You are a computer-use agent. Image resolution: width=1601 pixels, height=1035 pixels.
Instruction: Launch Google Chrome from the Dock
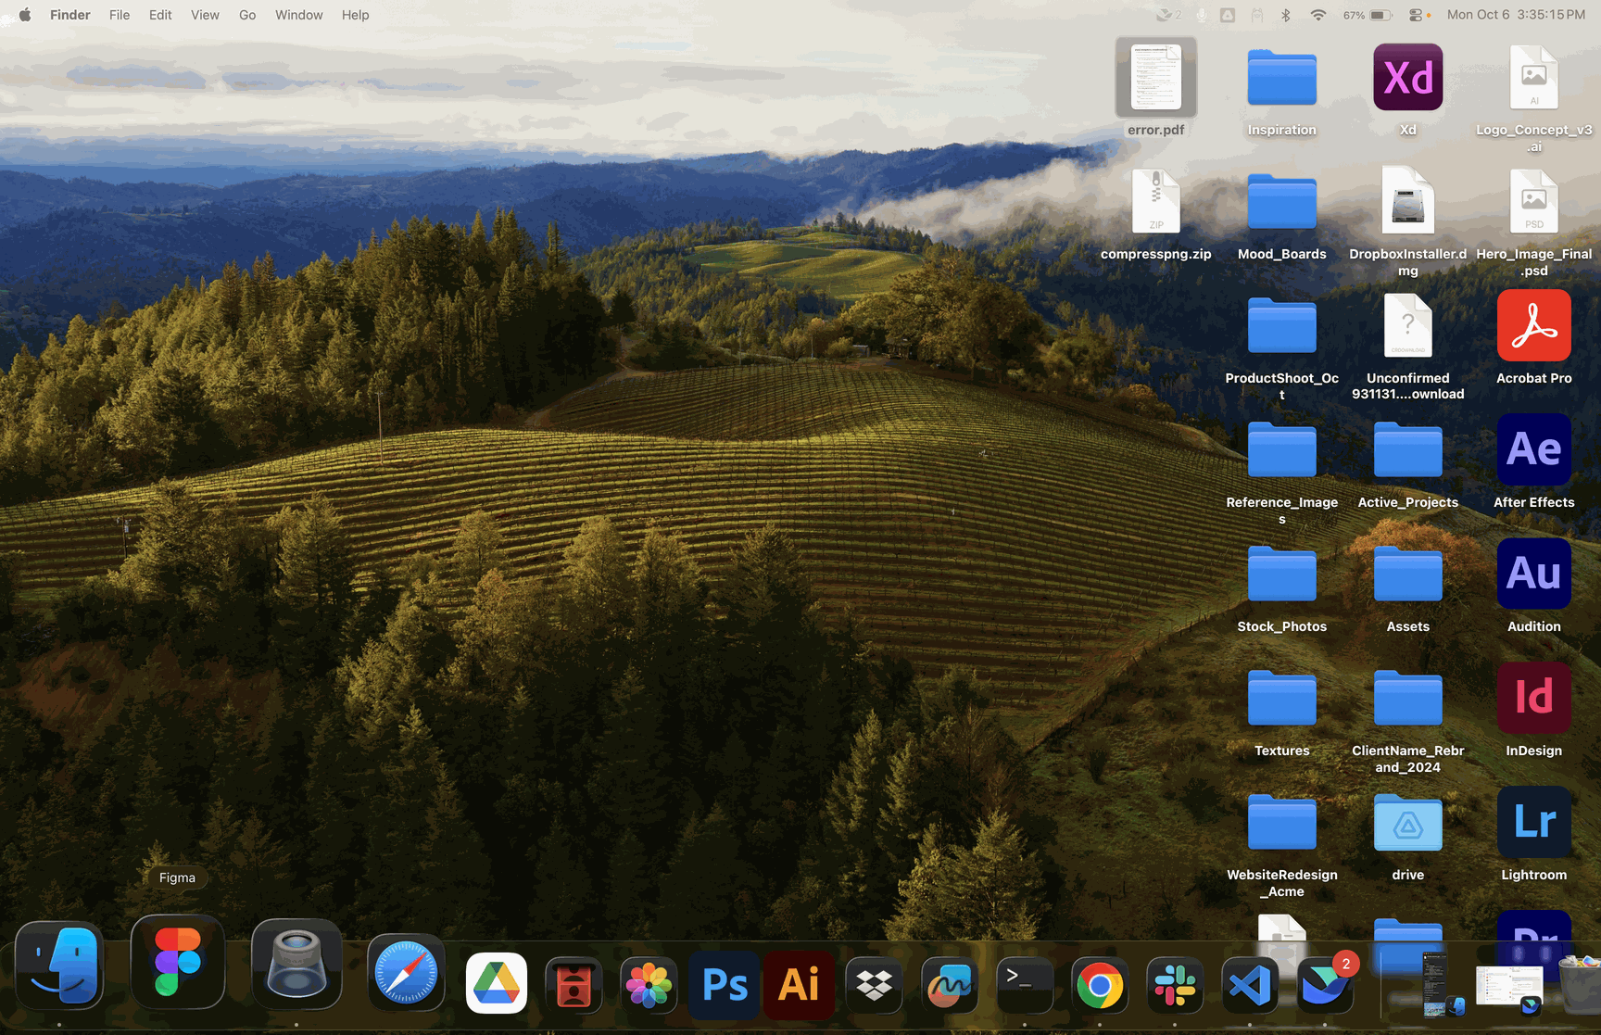pos(1100,984)
